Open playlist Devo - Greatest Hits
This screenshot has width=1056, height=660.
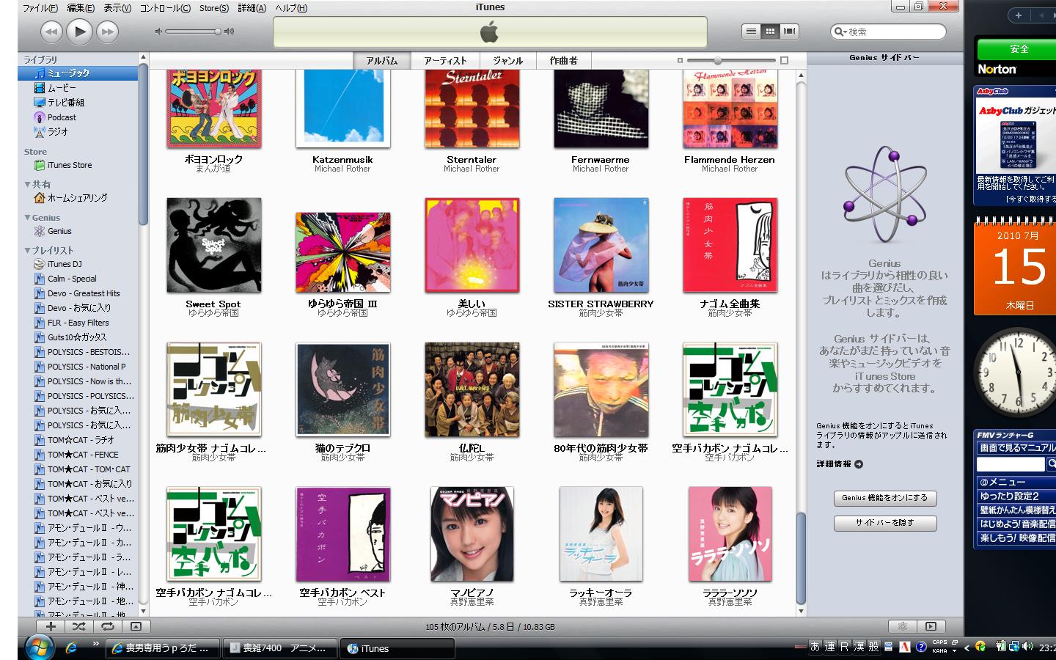[x=78, y=293]
